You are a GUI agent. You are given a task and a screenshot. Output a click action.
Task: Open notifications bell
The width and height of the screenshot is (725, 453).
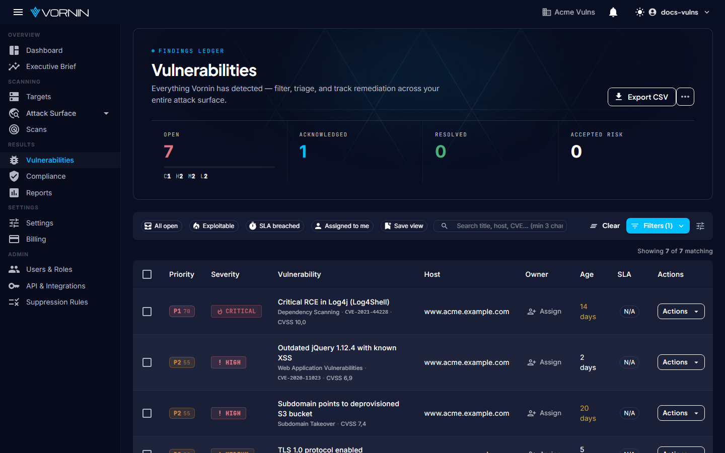(613, 12)
